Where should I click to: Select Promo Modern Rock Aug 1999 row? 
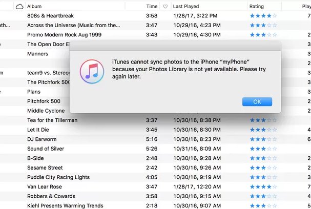(x=156, y=35)
